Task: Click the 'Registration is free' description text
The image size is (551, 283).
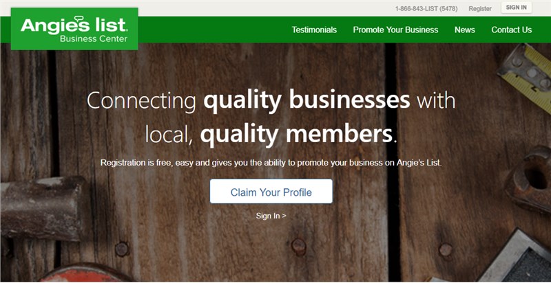Action: coord(271,163)
